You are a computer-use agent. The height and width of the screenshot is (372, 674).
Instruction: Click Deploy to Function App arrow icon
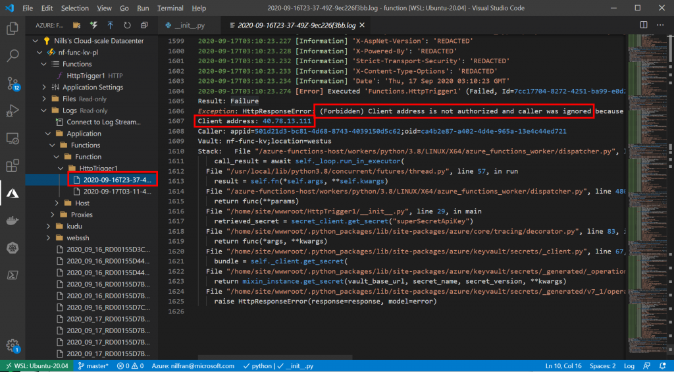[x=110, y=26]
